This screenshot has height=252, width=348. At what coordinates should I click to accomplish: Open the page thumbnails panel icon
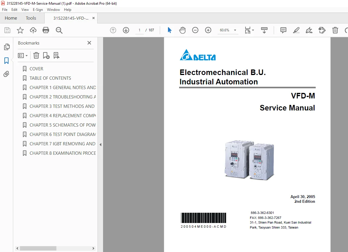point(7,47)
